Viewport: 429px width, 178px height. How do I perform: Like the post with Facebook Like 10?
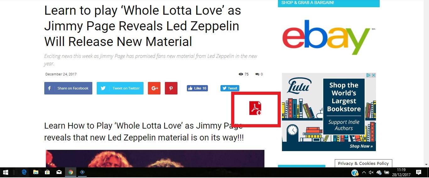point(197,88)
